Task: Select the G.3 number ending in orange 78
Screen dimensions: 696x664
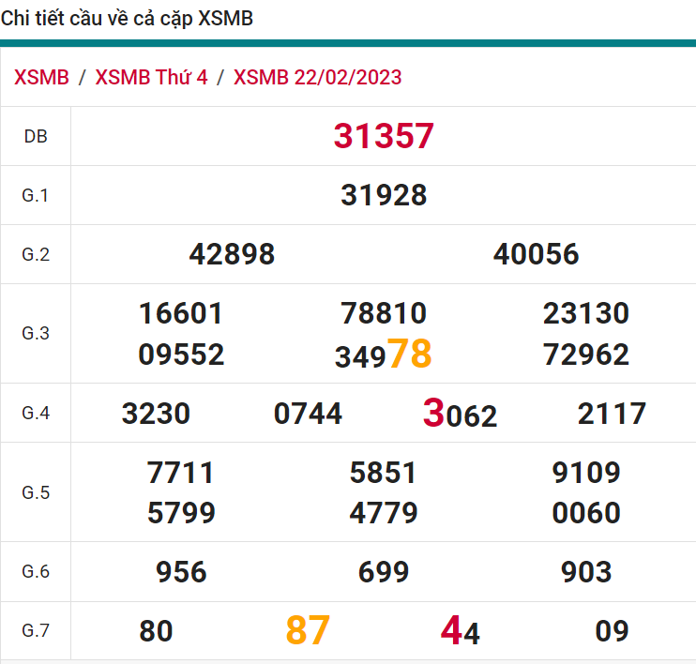Action: click(383, 355)
